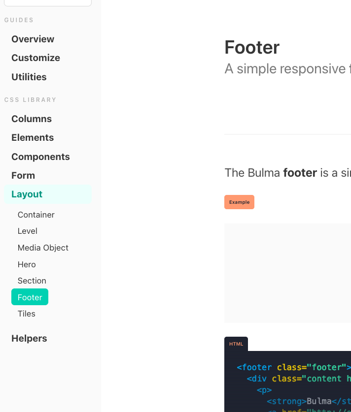
Task: Go to the Level layout documentation
Action: 27,231
